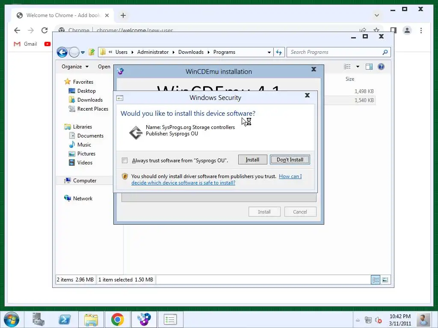Switch to details view in status bar
This screenshot has width=438, height=328.
[x=376, y=280]
